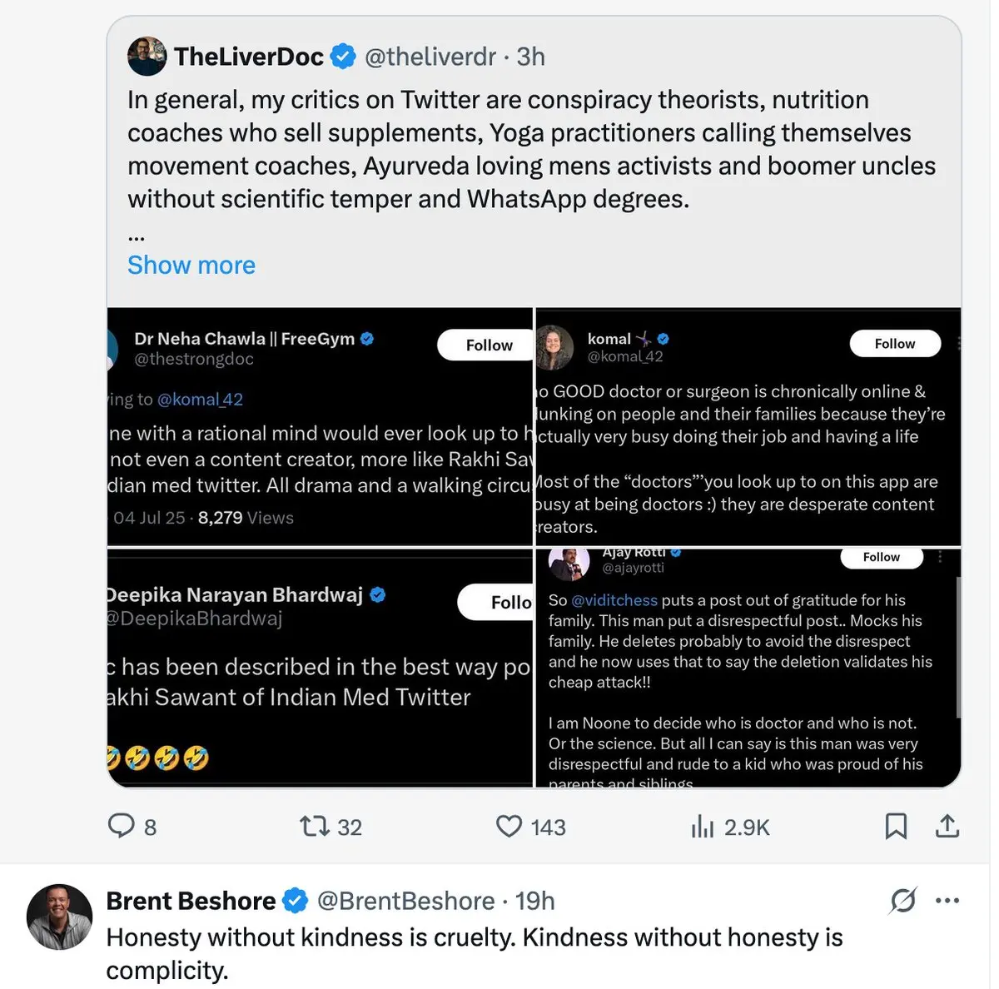Follow komal in the screenshot
Screen dimensions: 999x989
point(894,343)
